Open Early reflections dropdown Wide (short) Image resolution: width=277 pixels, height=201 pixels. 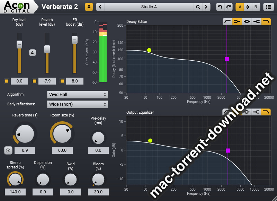click(78, 104)
